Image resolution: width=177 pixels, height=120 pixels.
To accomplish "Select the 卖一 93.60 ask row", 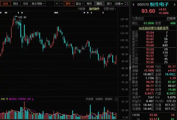I will [x=154, y=45].
